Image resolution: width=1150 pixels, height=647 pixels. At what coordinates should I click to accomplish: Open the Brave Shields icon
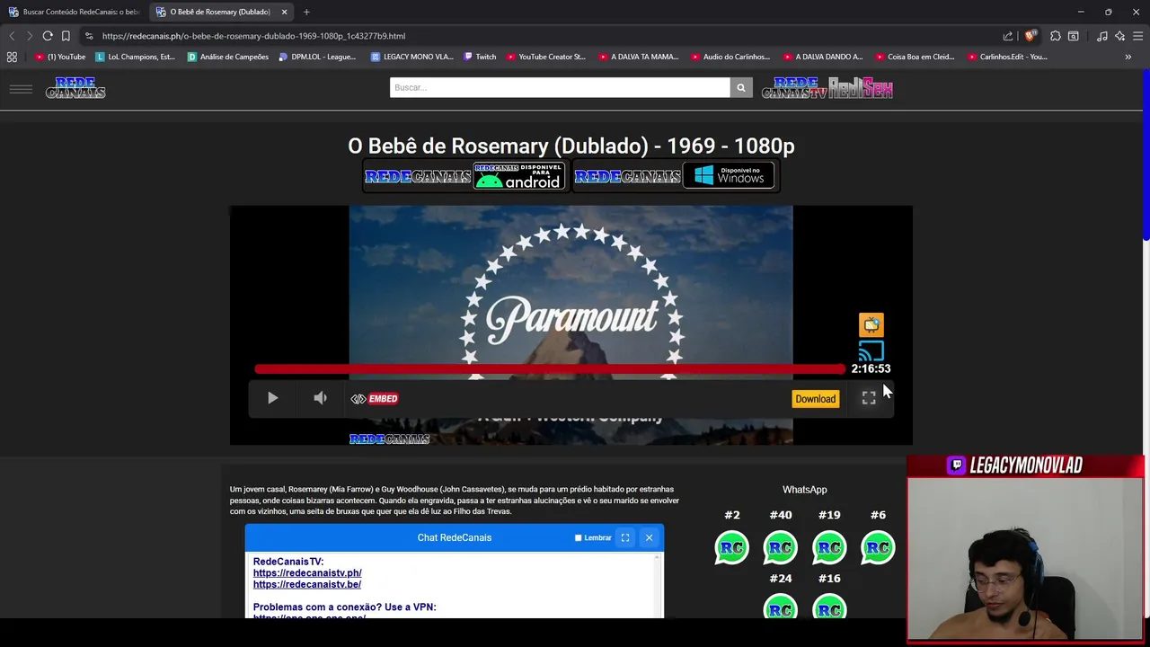1031,36
